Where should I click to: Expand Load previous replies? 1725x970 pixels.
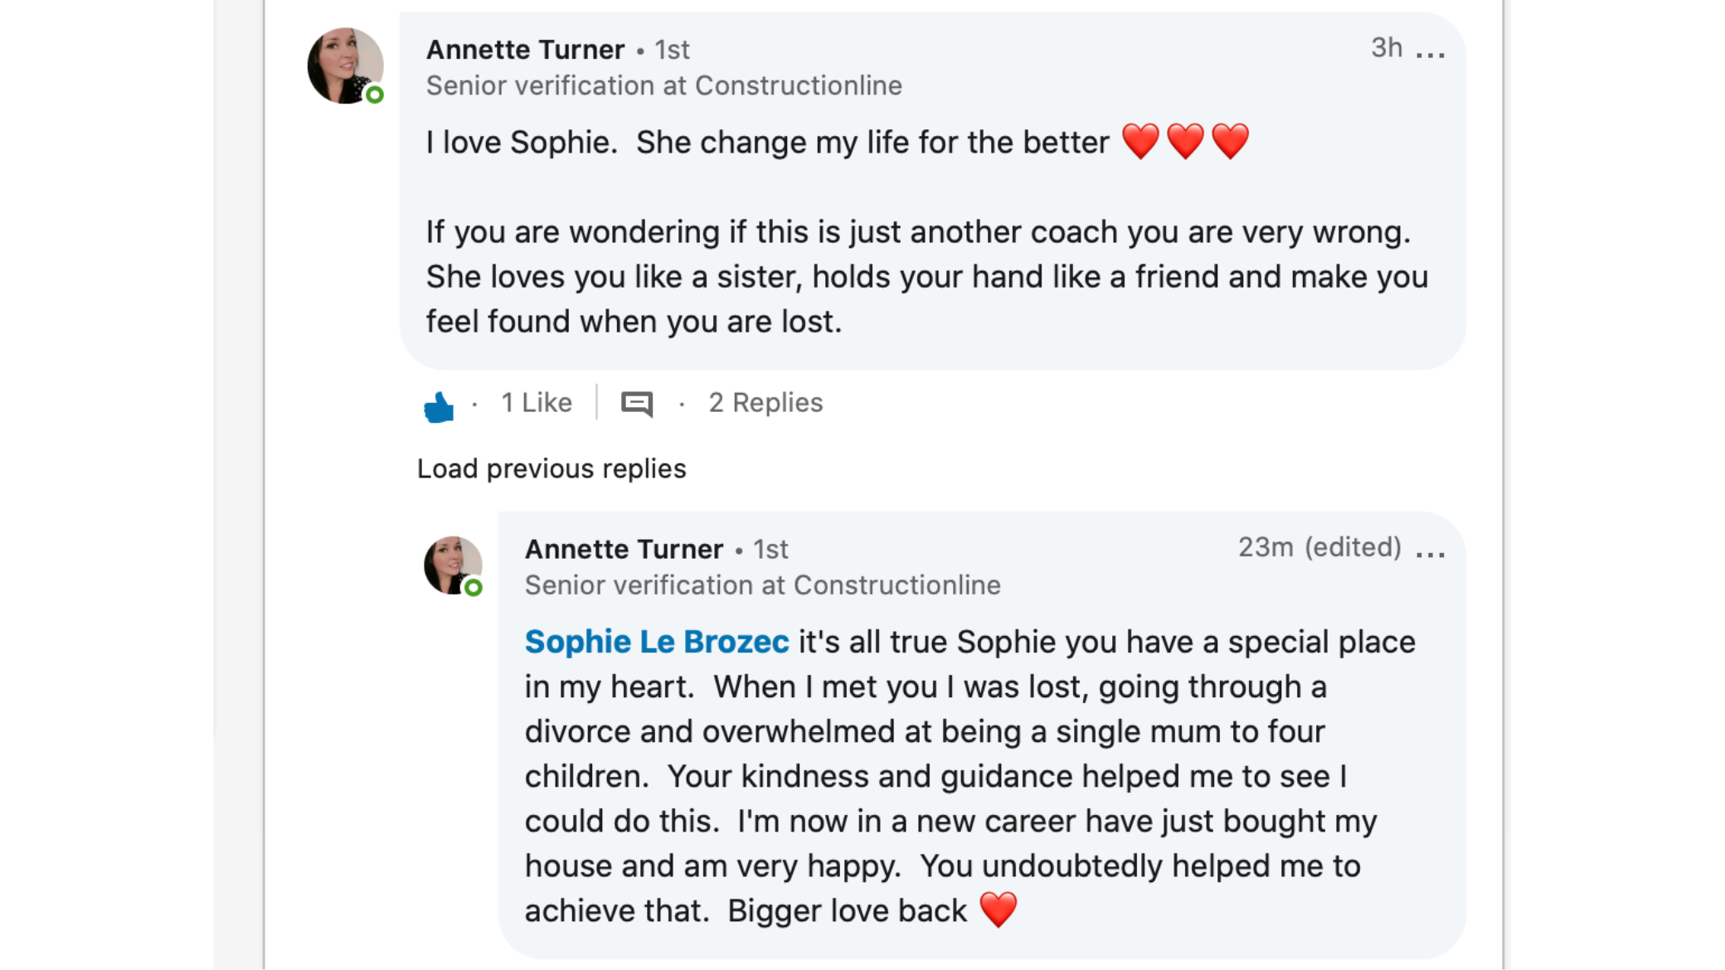coord(552,469)
